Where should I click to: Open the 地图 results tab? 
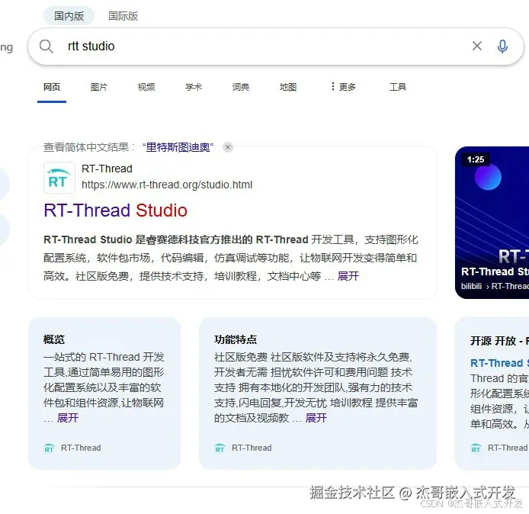288,87
